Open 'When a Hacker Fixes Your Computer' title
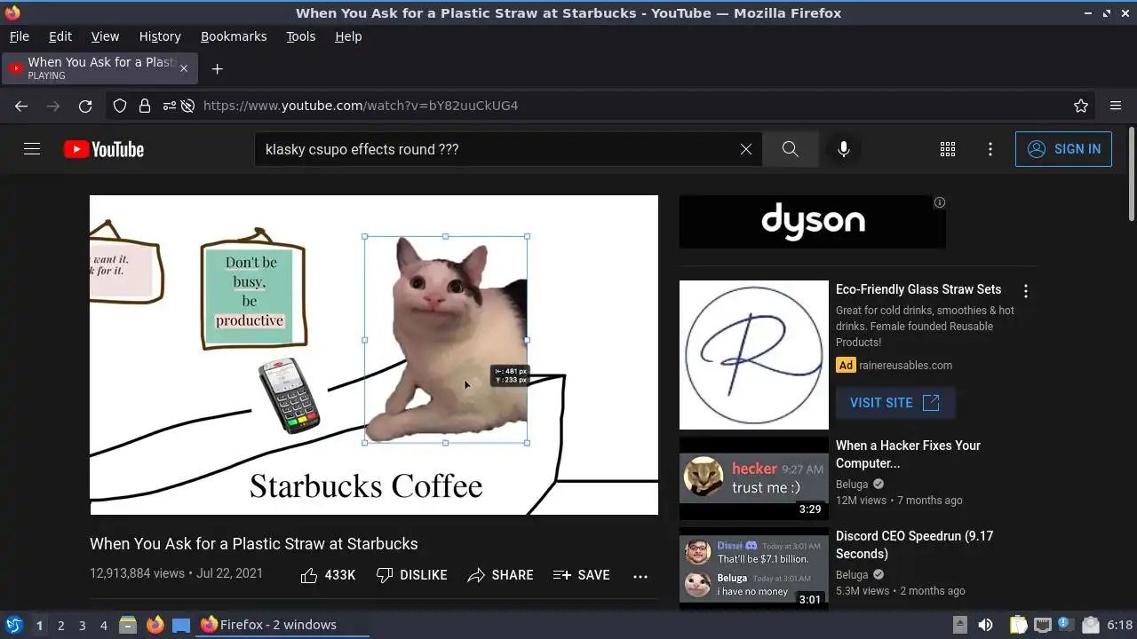The height and width of the screenshot is (639, 1137). pyautogui.click(x=908, y=454)
